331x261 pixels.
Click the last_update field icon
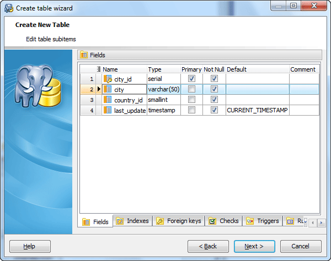tap(108, 110)
